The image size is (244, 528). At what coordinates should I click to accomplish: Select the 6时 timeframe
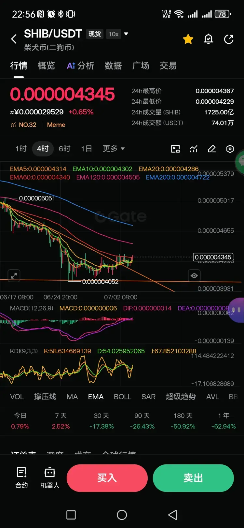click(x=64, y=149)
